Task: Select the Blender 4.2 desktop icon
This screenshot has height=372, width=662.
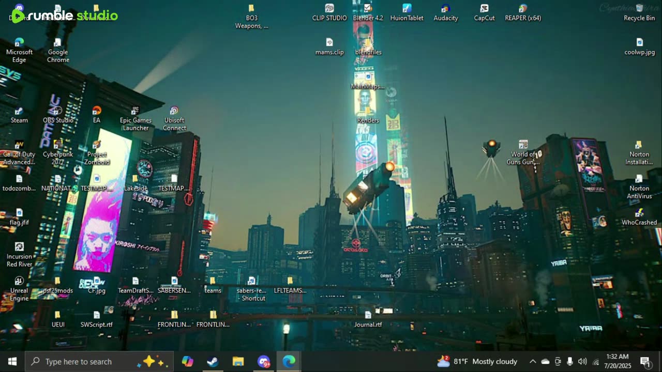Action: tap(368, 12)
